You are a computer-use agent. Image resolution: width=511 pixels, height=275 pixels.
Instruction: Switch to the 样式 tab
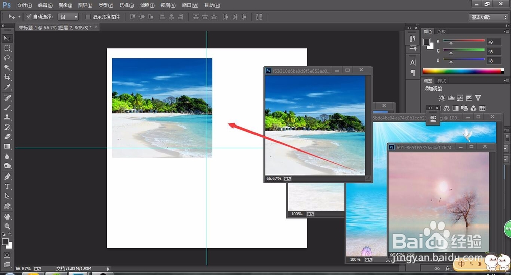(x=442, y=81)
